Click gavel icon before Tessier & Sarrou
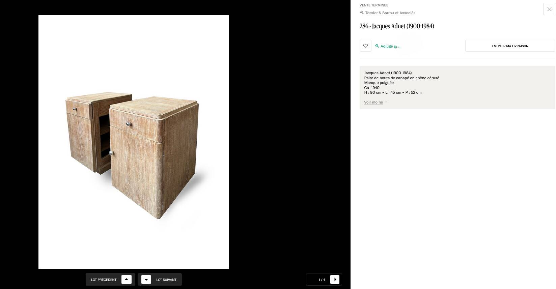The image size is (556, 289). (x=362, y=13)
